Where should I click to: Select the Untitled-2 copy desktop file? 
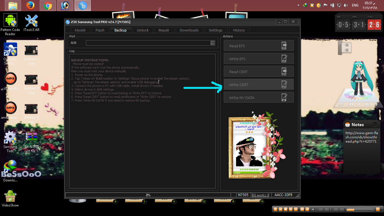(x=31, y=84)
